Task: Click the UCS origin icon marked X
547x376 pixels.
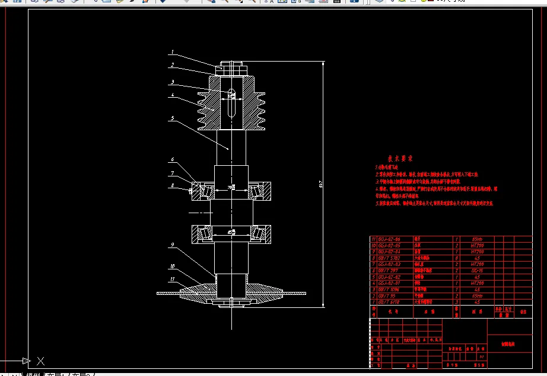Action: pos(40,360)
